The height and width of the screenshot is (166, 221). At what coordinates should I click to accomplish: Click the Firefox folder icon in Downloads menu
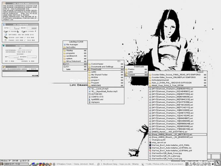[127, 69]
